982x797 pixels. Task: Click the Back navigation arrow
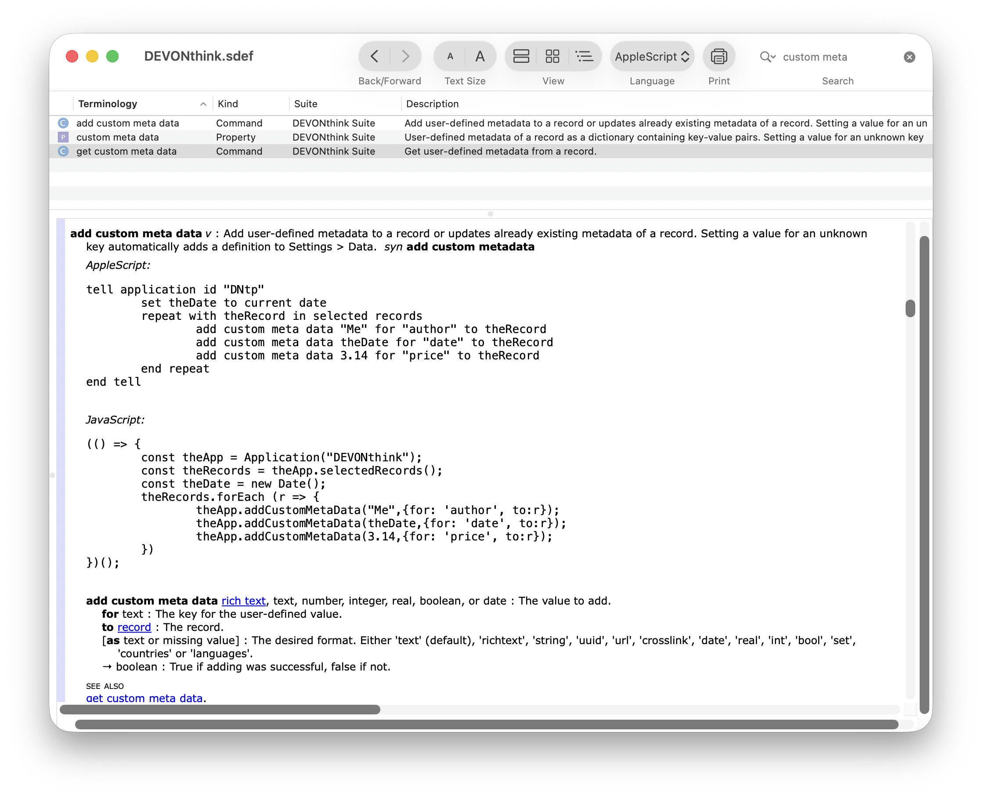(x=374, y=57)
